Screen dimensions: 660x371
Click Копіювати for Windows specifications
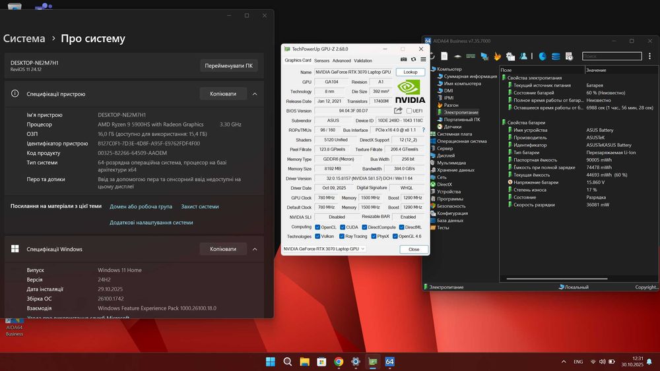(x=223, y=249)
